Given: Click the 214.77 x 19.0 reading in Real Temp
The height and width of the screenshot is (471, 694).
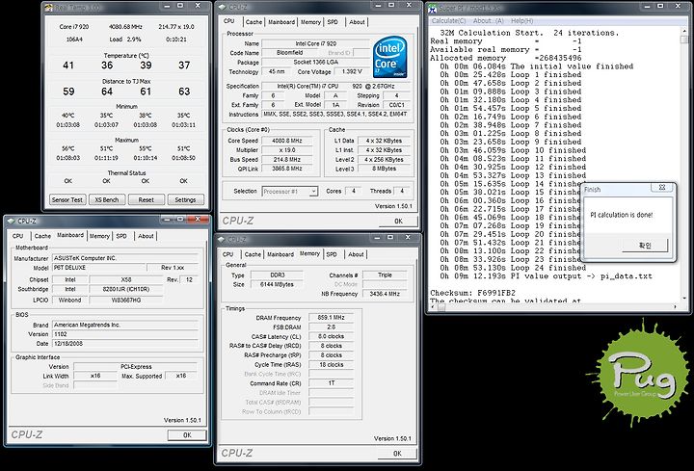Looking at the screenshot, I should point(176,27).
